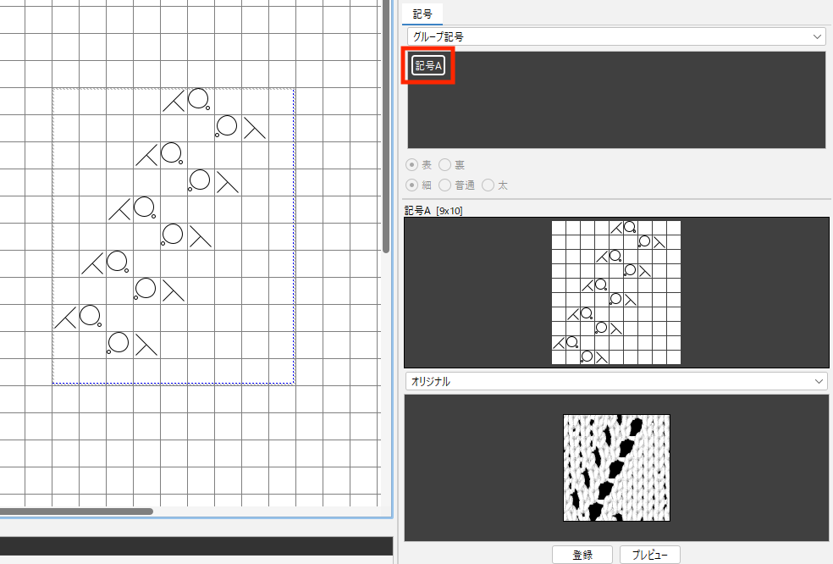Image resolution: width=833 pixels, height=564 pixels.
Task: Open the グループ記号 dropdown
Action: (x=616, y=36)
